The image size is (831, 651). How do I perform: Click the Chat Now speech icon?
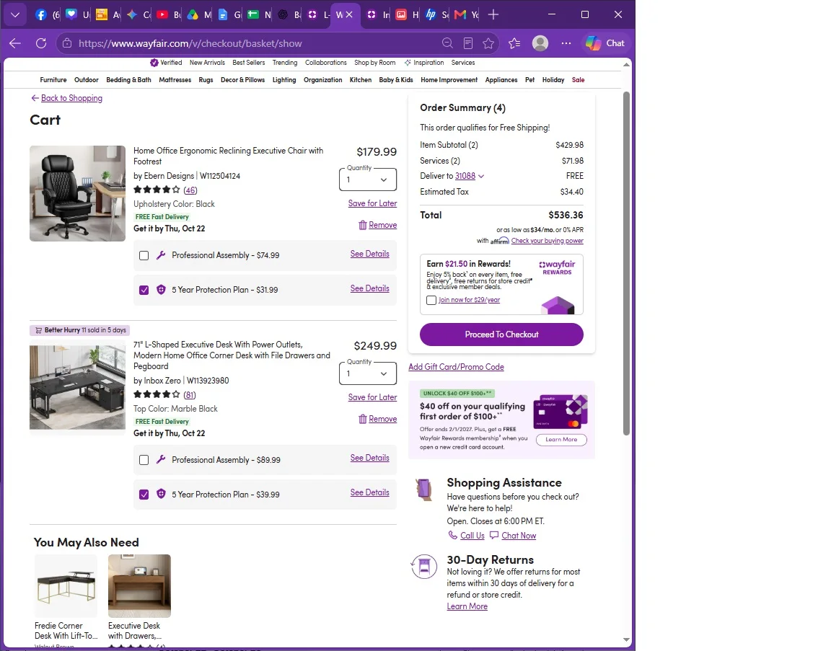click(494, 536)
